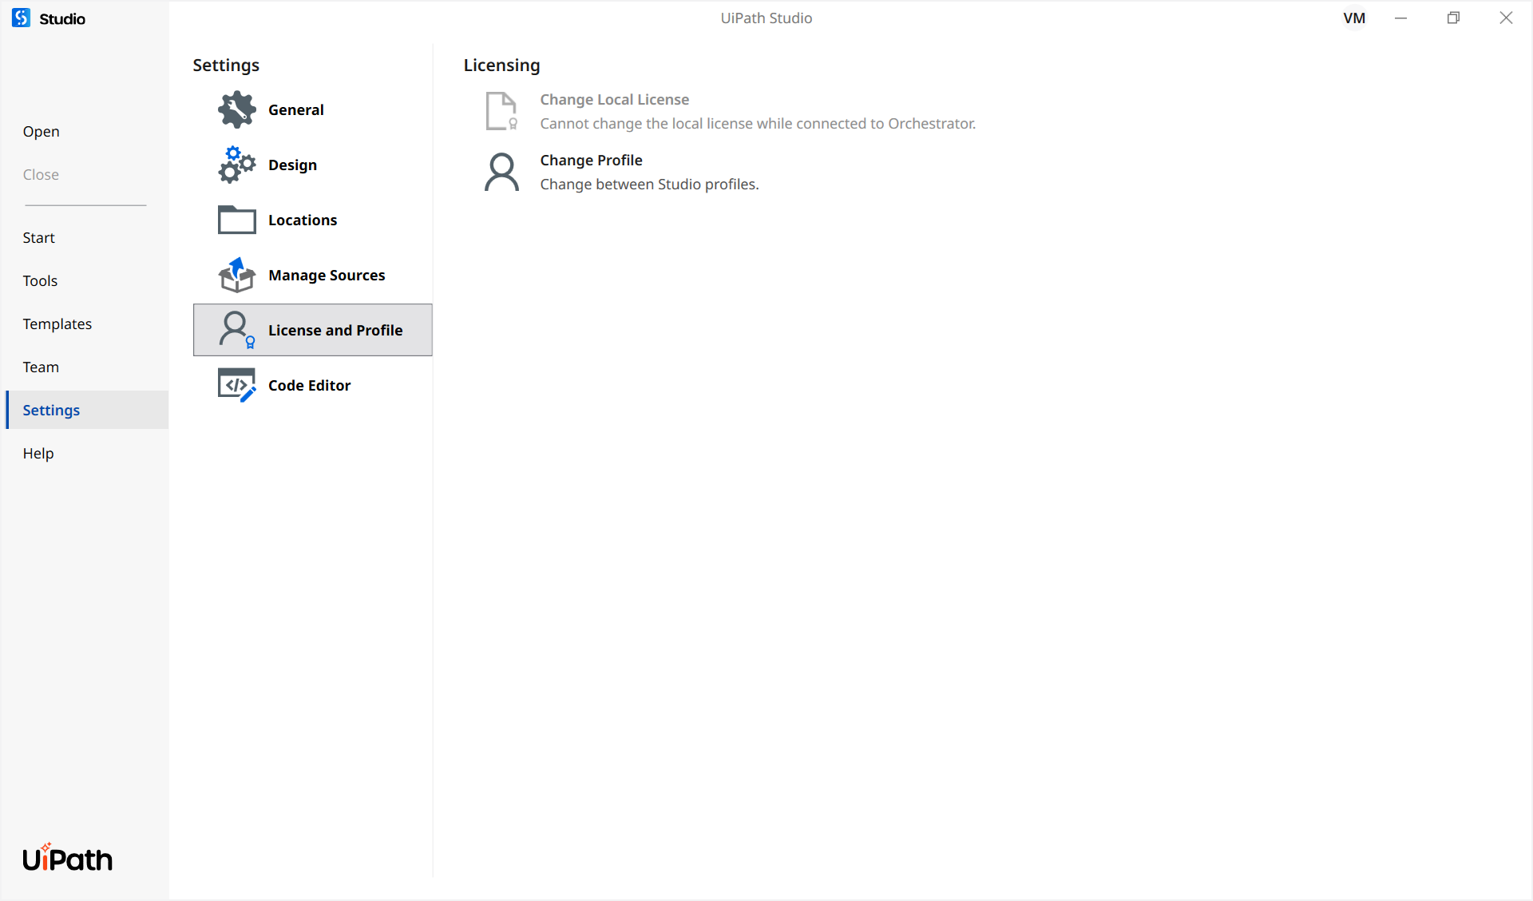Open the Locations folder icon
The width and height of the screenshot is (1533, 901).
pyautogui.click(x=236, y=220)
